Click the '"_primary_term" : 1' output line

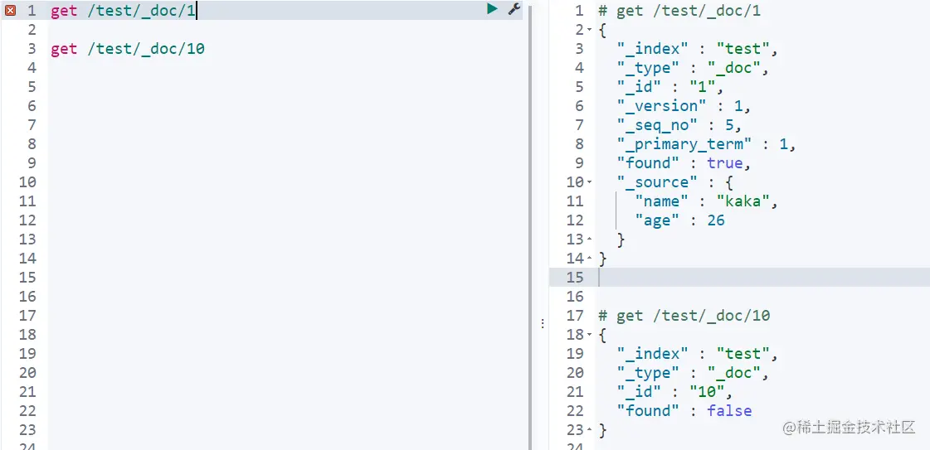(706, 144)
